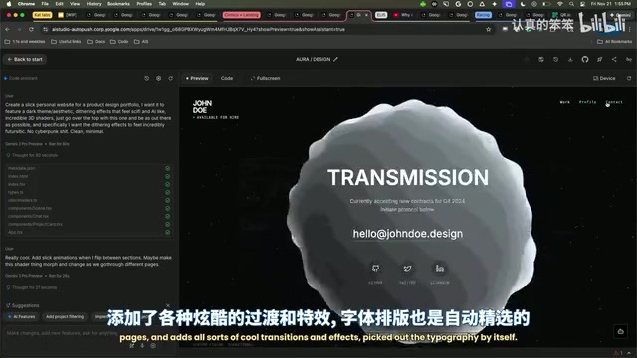Open the Fullscreen preview
Viewport: 637px width, 358px height.
coord(265,78)
